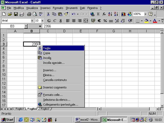Image resolution: width=164 pixels, height=123 pixels.
Task: Click the Office Assistant help icon
Action: [151, 14]
